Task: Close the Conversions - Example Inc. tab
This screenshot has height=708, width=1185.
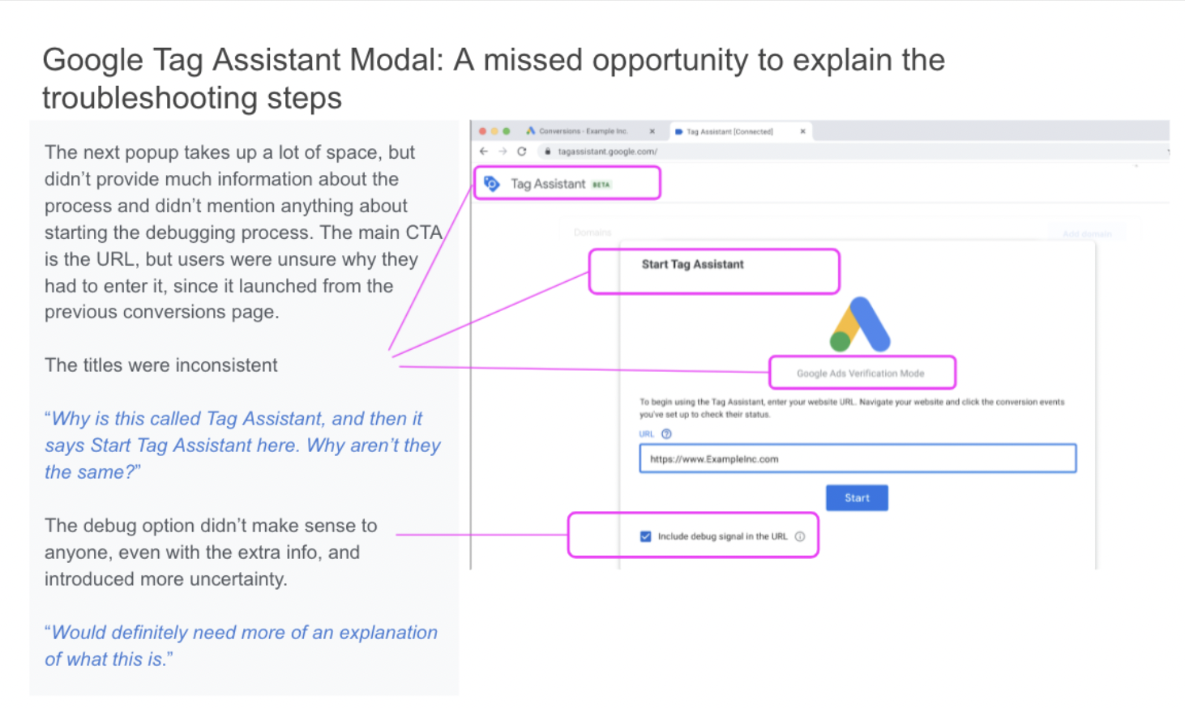Action: (652, 131)
